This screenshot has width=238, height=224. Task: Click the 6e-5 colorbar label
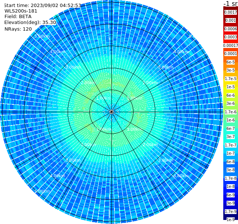tap(231, 62)
